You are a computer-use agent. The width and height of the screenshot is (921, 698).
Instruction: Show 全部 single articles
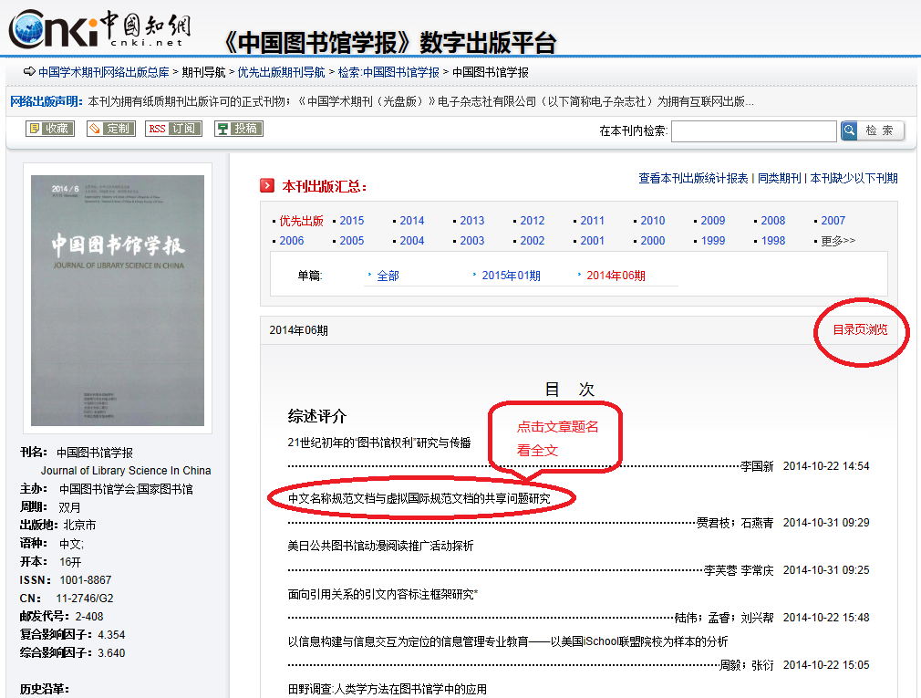pos(388,276)
